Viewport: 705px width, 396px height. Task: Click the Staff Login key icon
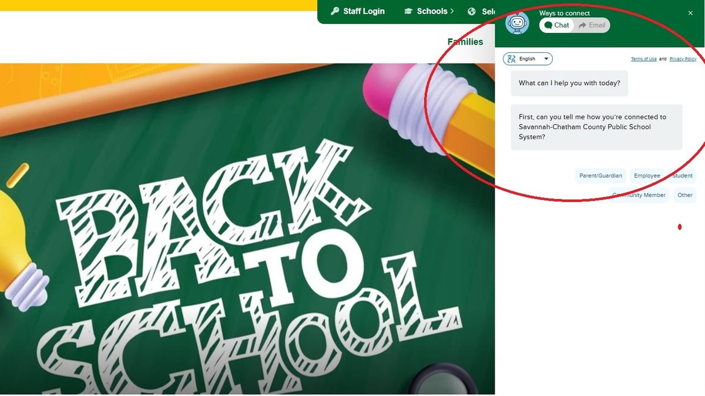(335, 11)
